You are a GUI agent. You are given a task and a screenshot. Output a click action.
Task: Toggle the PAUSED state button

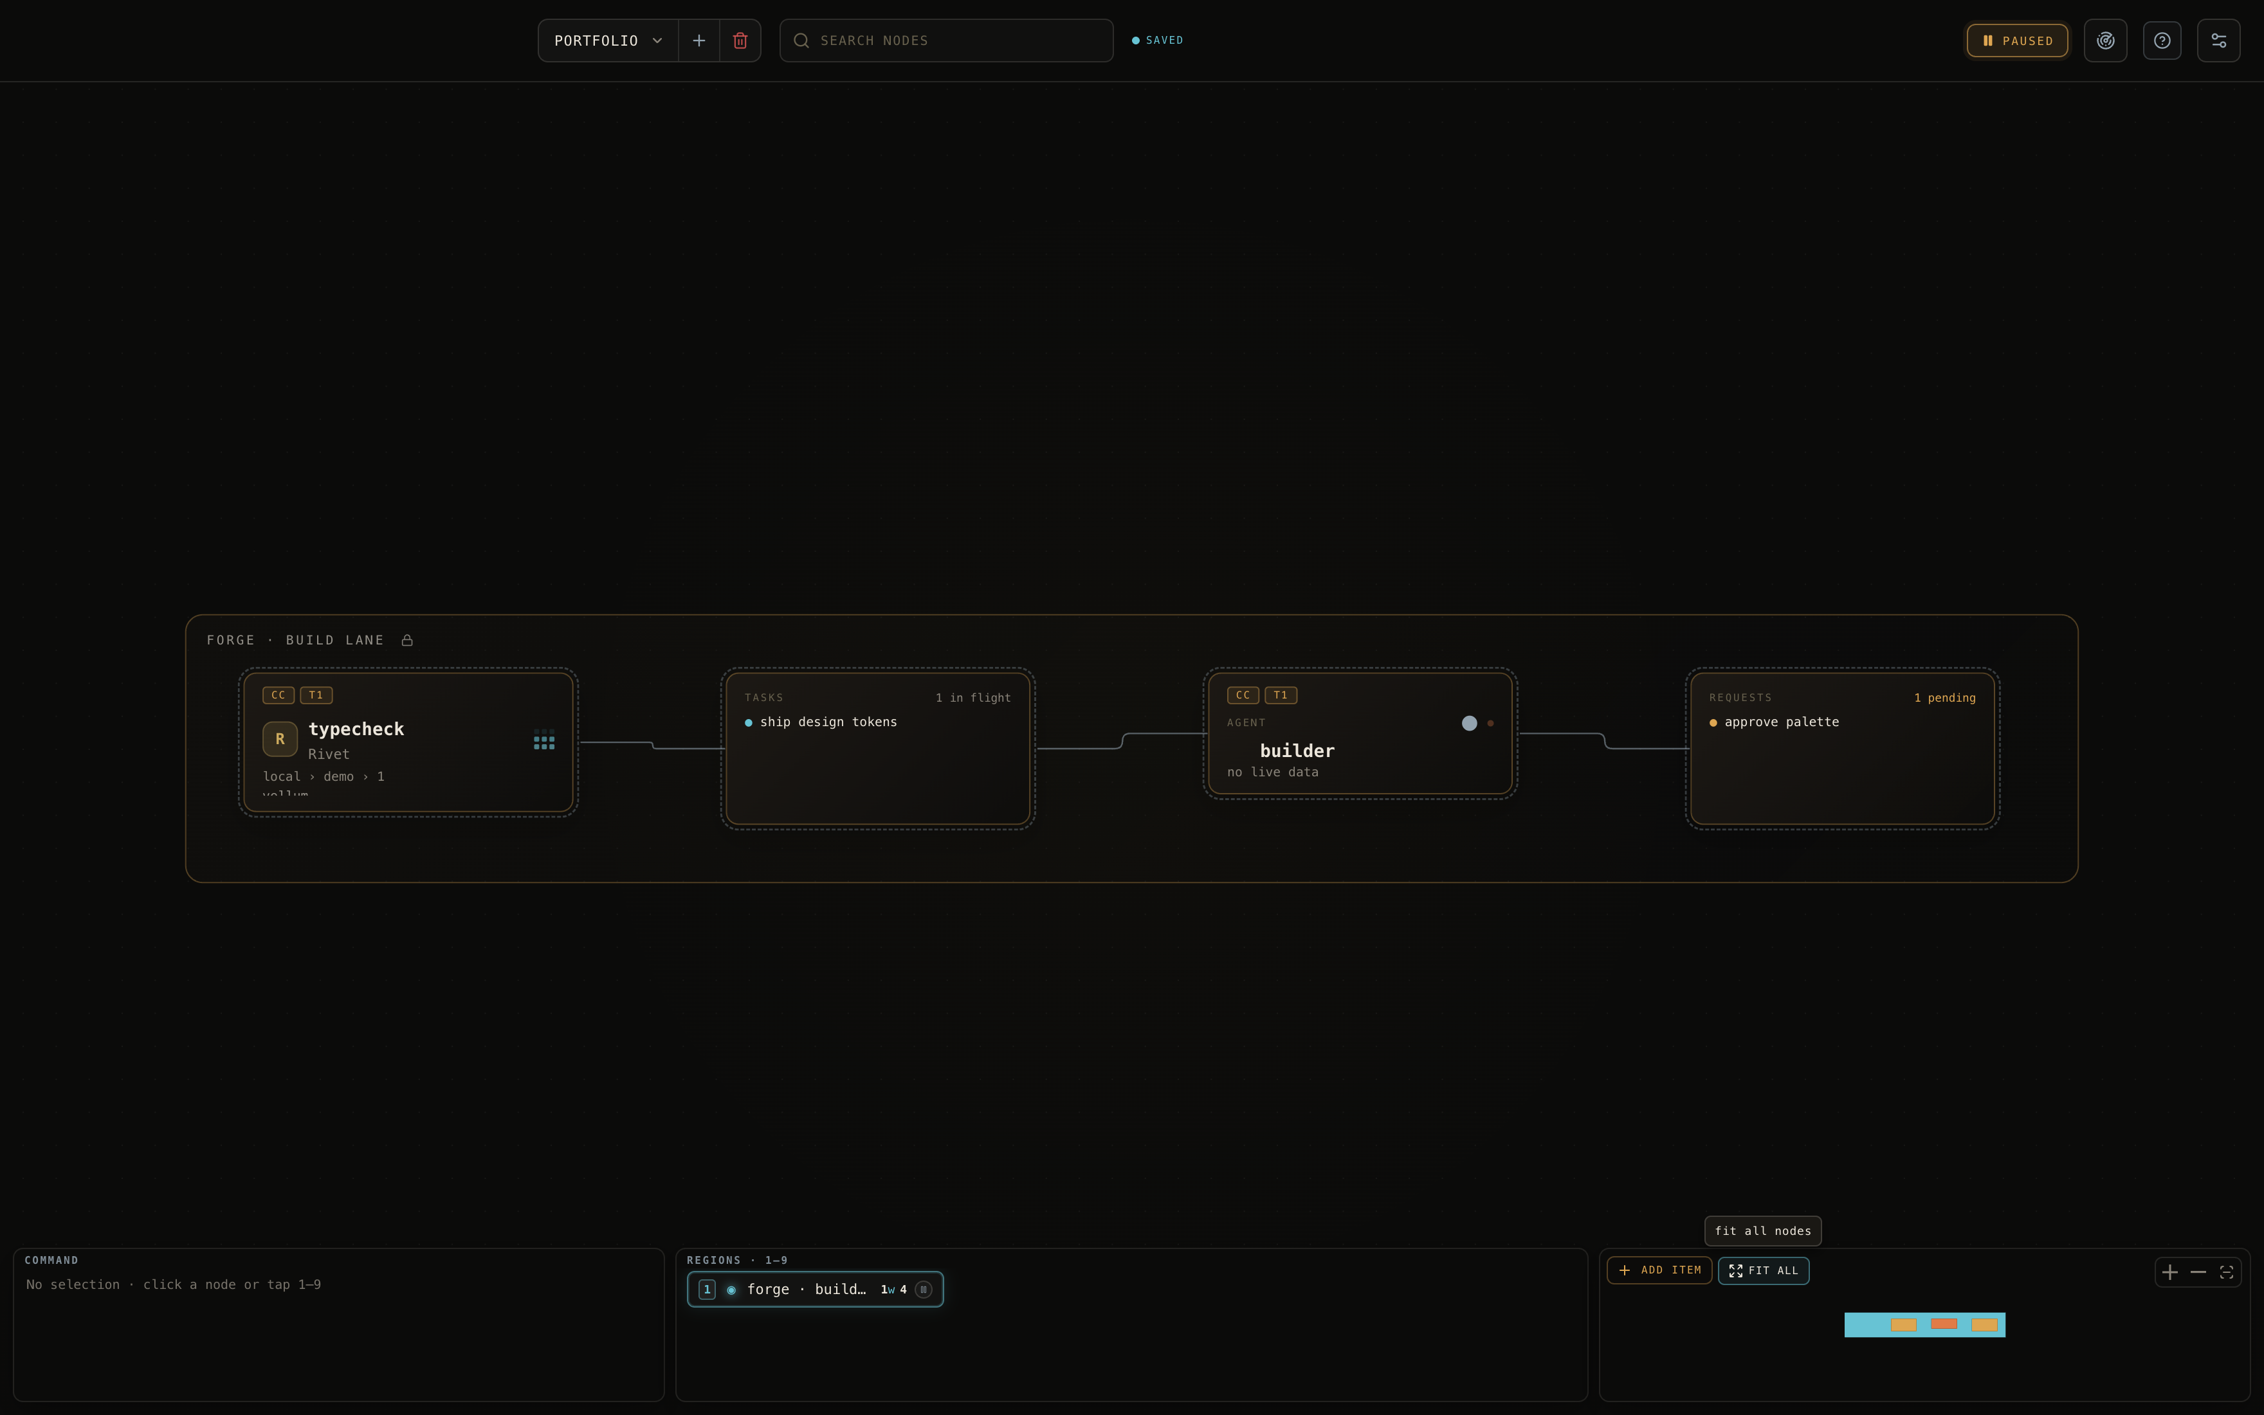click(x=2017, y=41)
